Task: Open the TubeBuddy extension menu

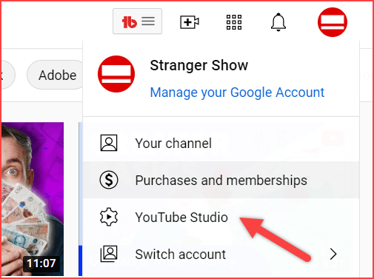Action: (x=137, y=21)
